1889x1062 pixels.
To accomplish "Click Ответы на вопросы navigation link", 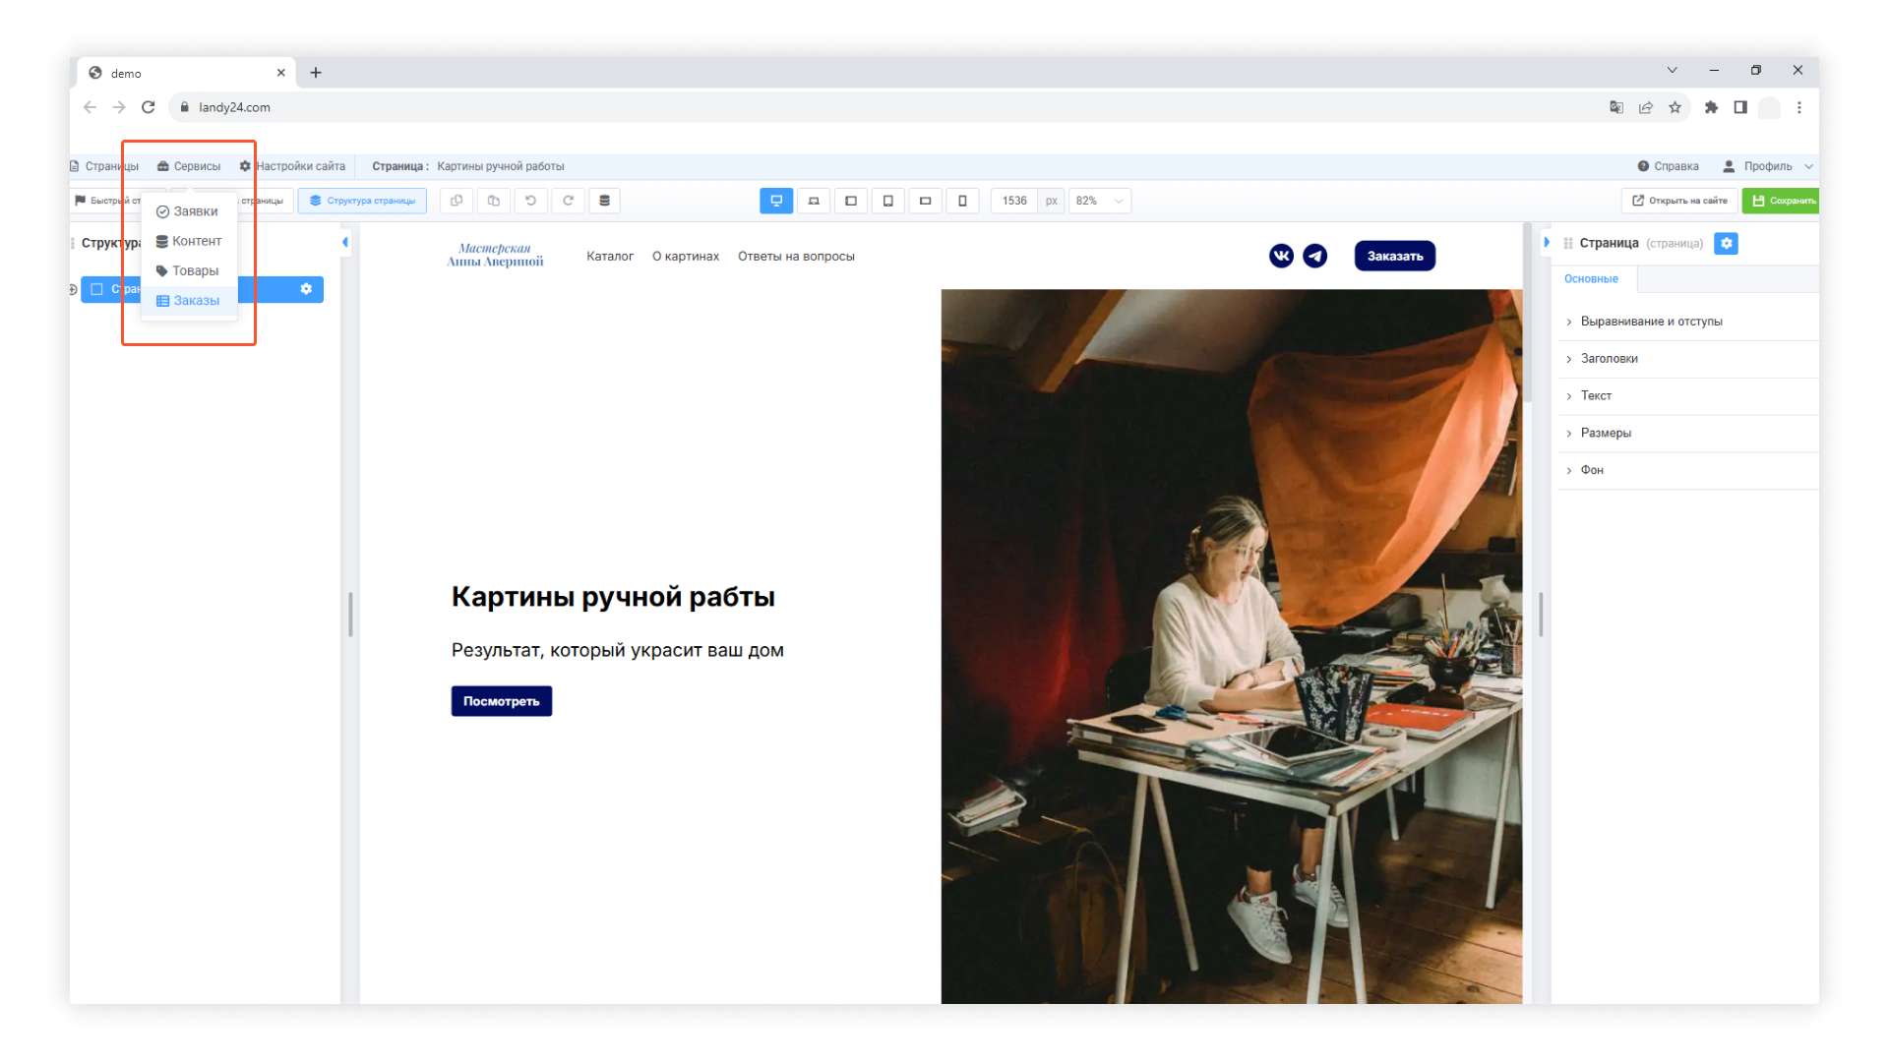I will click(797, 257).
